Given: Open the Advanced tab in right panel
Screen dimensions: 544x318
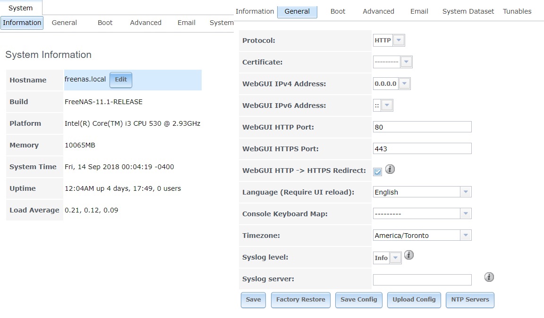Looking at the screenshot, I should tap(379, 11).
